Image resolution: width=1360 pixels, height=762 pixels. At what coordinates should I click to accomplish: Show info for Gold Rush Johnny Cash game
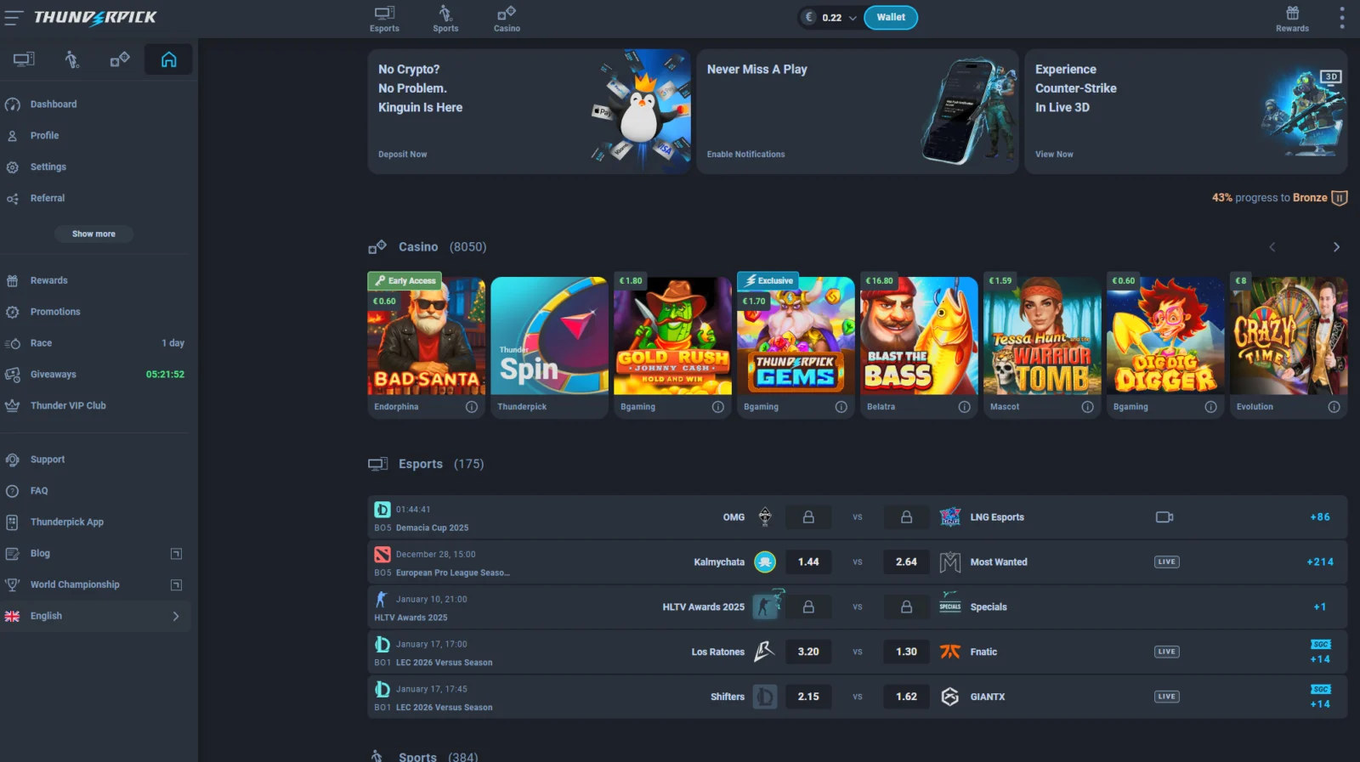tap(717, 407)
